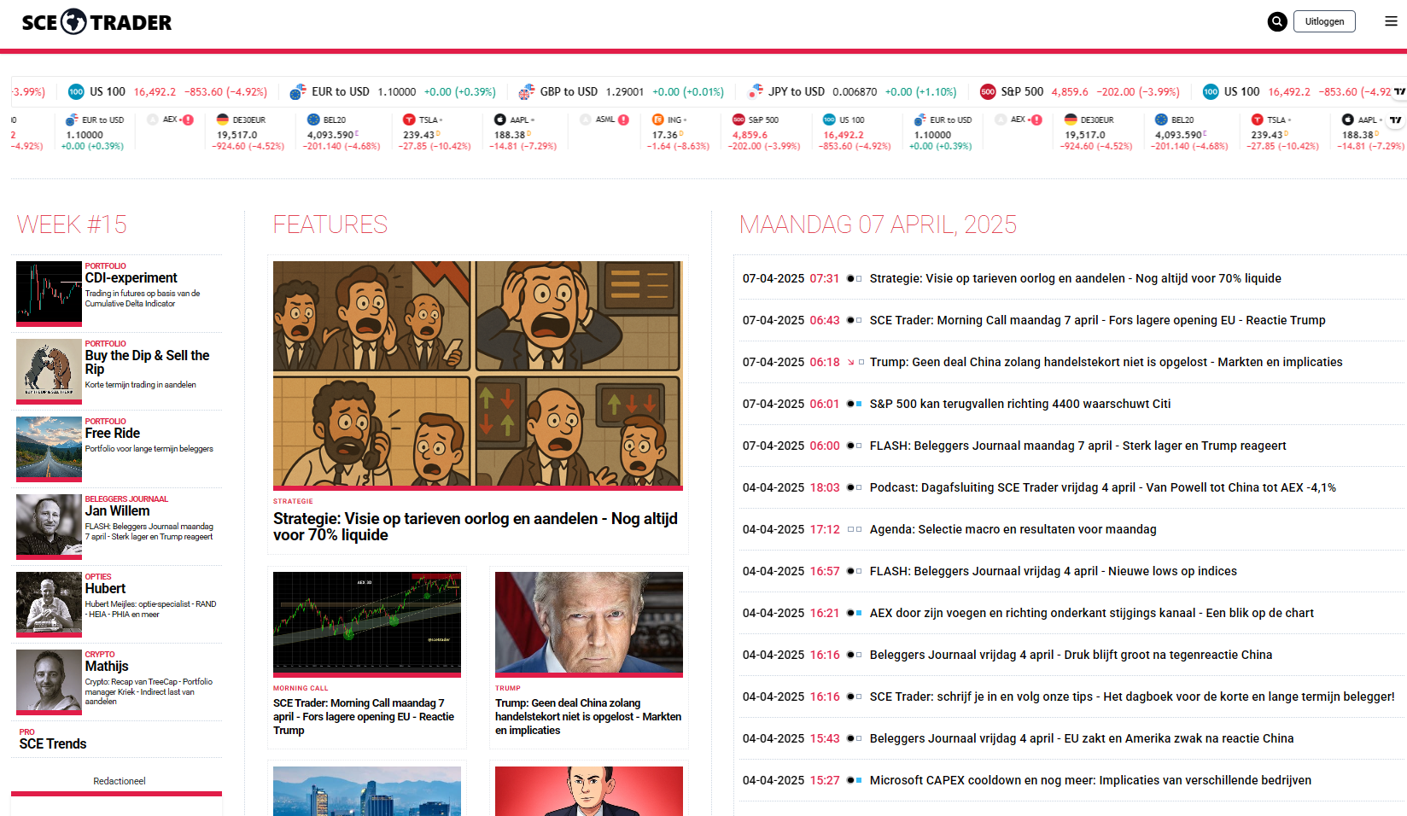
Task: Open the FLASH Nieuwe lows op indices item
Action: pyautogui.click(x=1054, y=571)
